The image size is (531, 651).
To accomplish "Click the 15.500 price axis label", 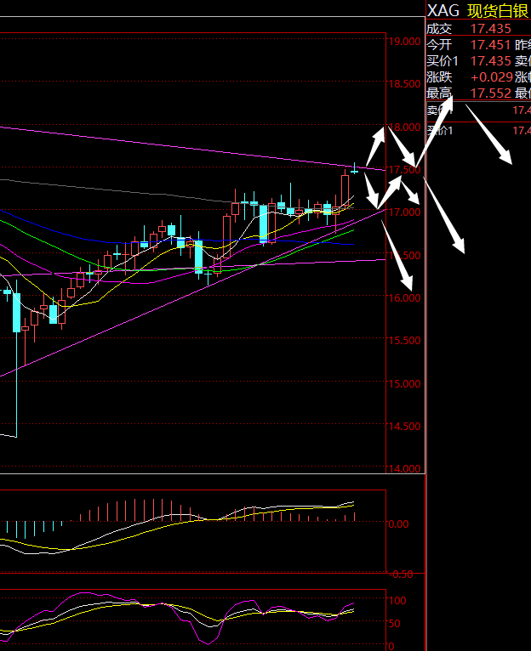I will pos(404,340).
